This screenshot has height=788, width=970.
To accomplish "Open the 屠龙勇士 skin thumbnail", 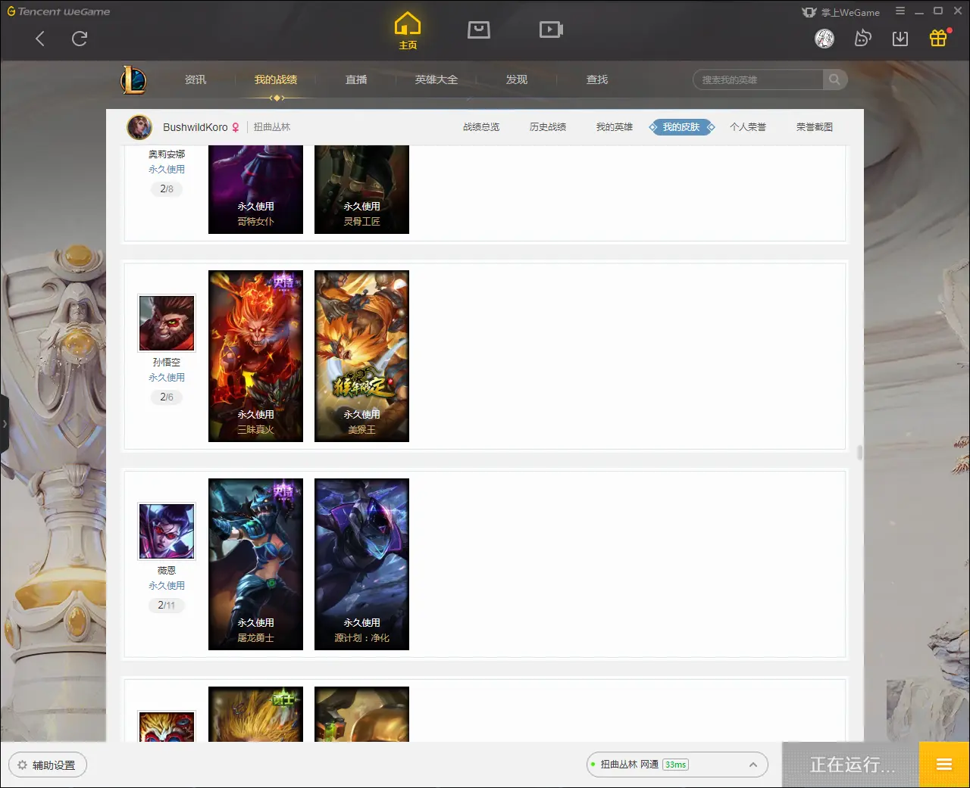I will (255, 564).
